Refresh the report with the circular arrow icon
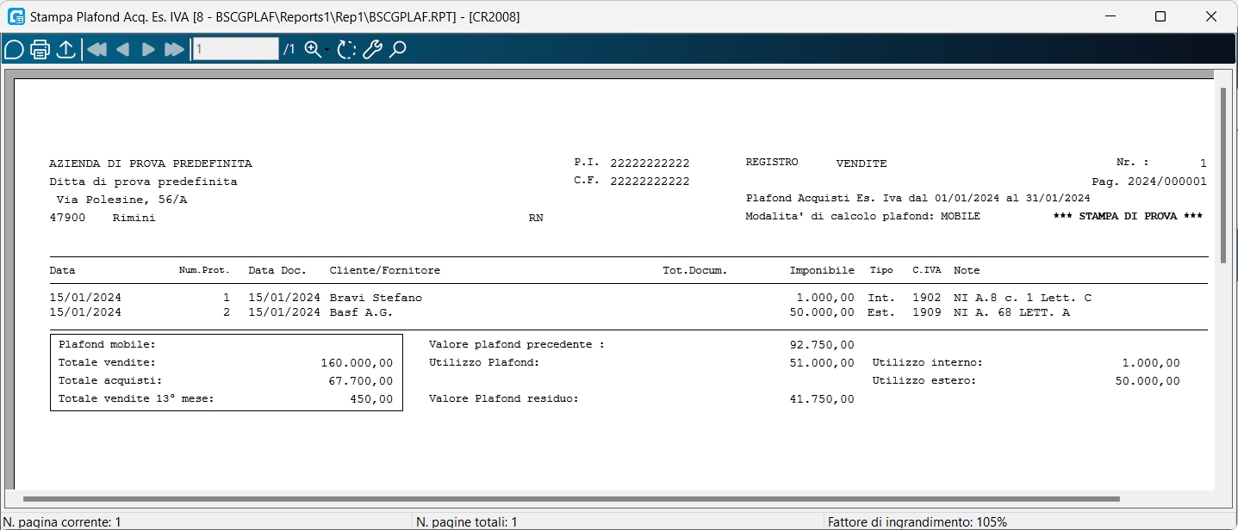This screenshot has height=530, width=1238. click(346, 49)
